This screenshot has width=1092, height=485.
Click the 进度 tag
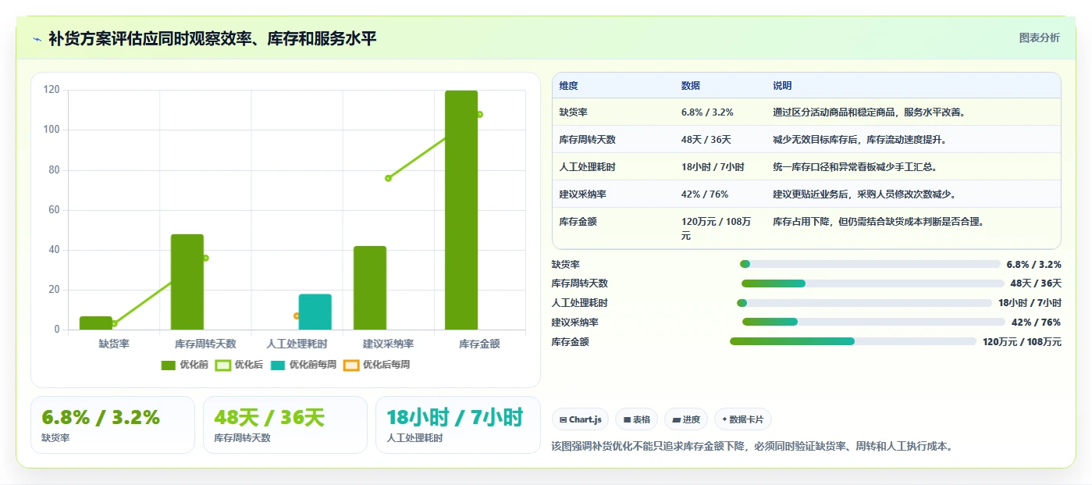point(686,419)
